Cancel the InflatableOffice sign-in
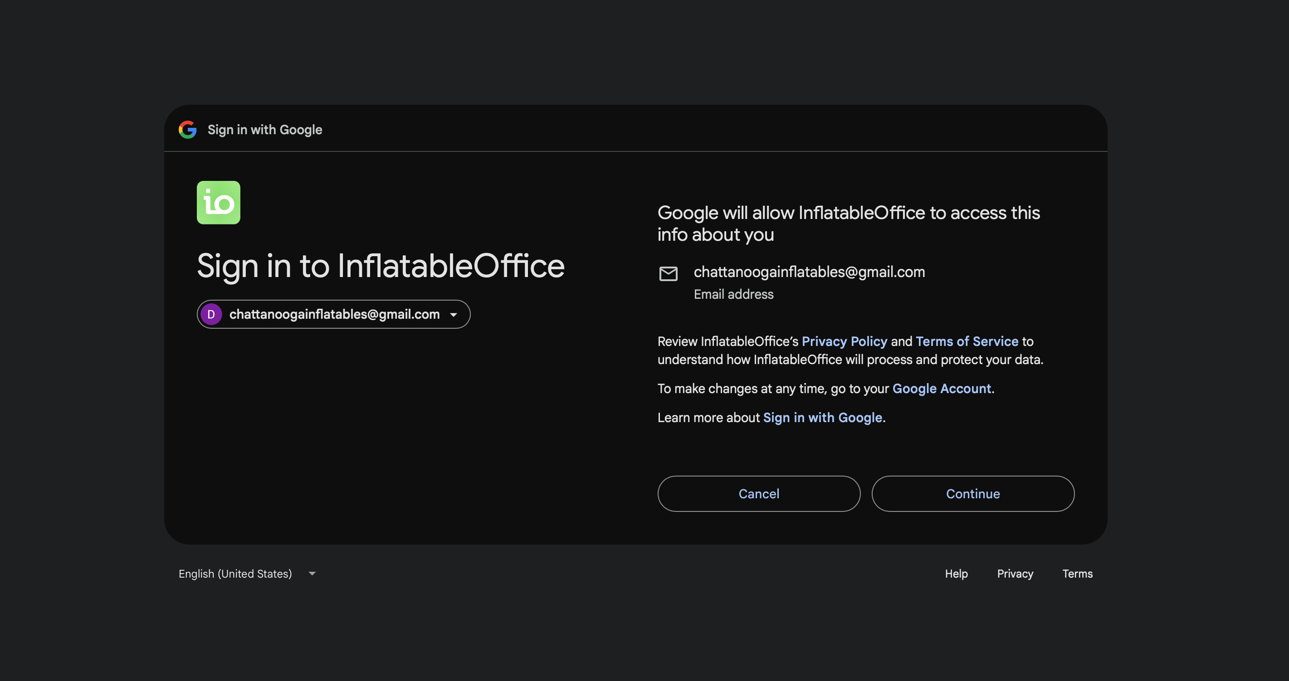Viewport: 1289px width, 681px height. click(x=759, y=494)
